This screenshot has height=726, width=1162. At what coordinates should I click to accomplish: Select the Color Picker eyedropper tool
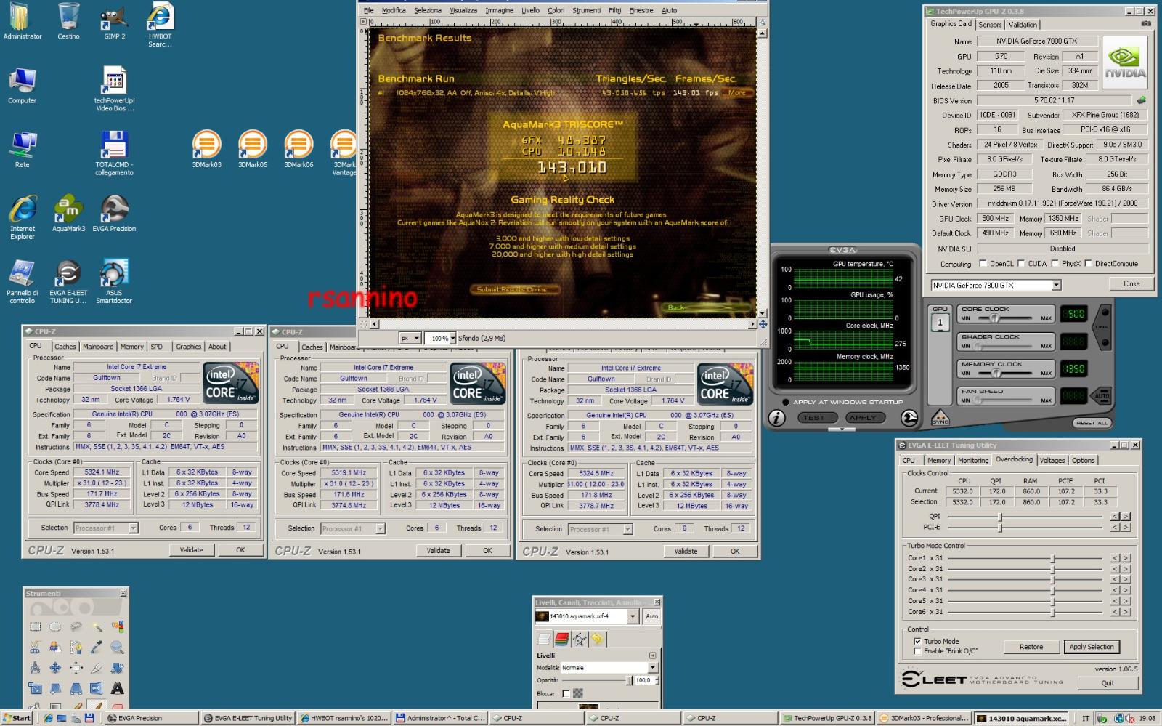(x=97, y=647)
